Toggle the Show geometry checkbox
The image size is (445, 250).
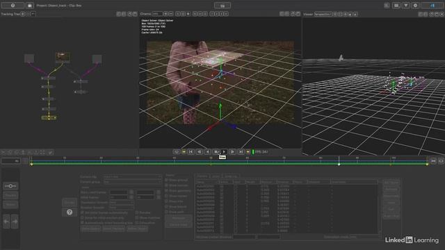(167, 191)
